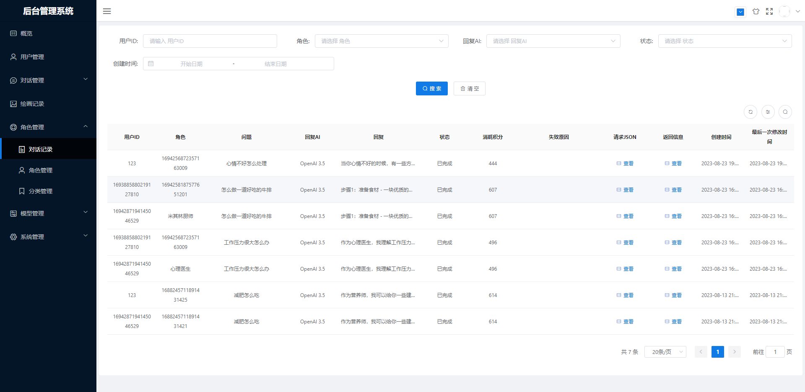Open the 回复AI dropdown filter
The image size is (805, 392).
[553, 41]
